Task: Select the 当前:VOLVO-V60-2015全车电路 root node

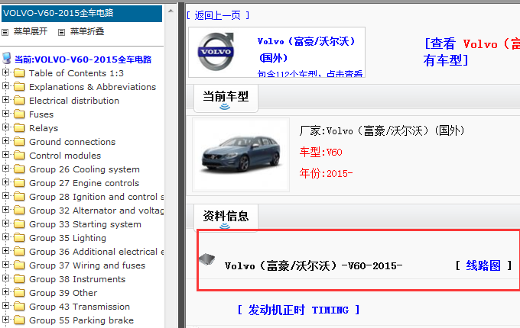Action: coord(83,59)
